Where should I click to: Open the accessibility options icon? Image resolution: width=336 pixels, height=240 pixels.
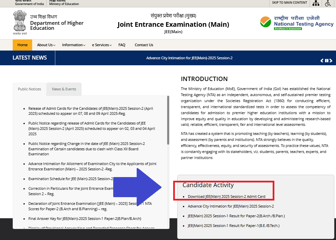[x=328, y=3]
